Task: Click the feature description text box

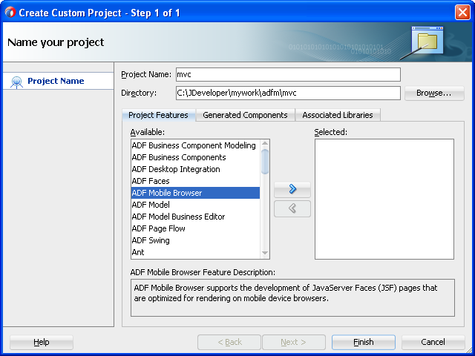Action: coord(292,298)
